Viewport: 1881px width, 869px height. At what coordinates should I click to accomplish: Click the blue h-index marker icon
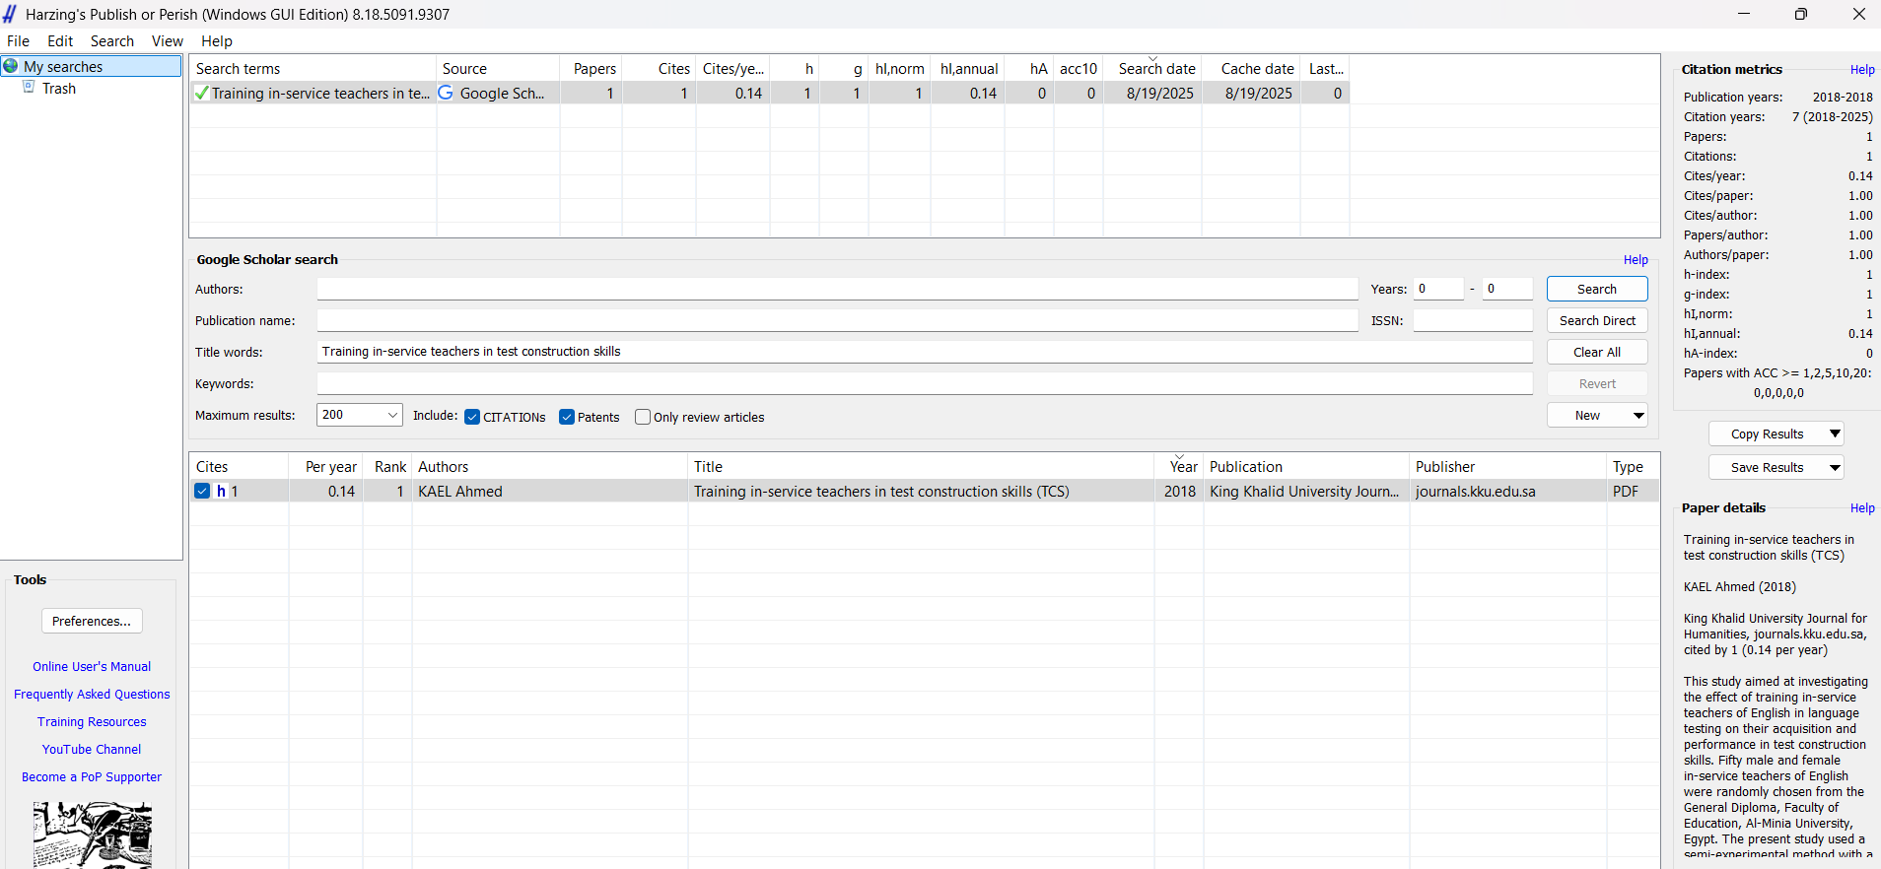222,491
